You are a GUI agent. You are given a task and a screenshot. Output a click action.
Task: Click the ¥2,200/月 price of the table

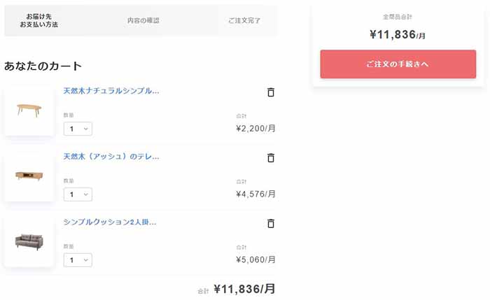tap(255, 128)
